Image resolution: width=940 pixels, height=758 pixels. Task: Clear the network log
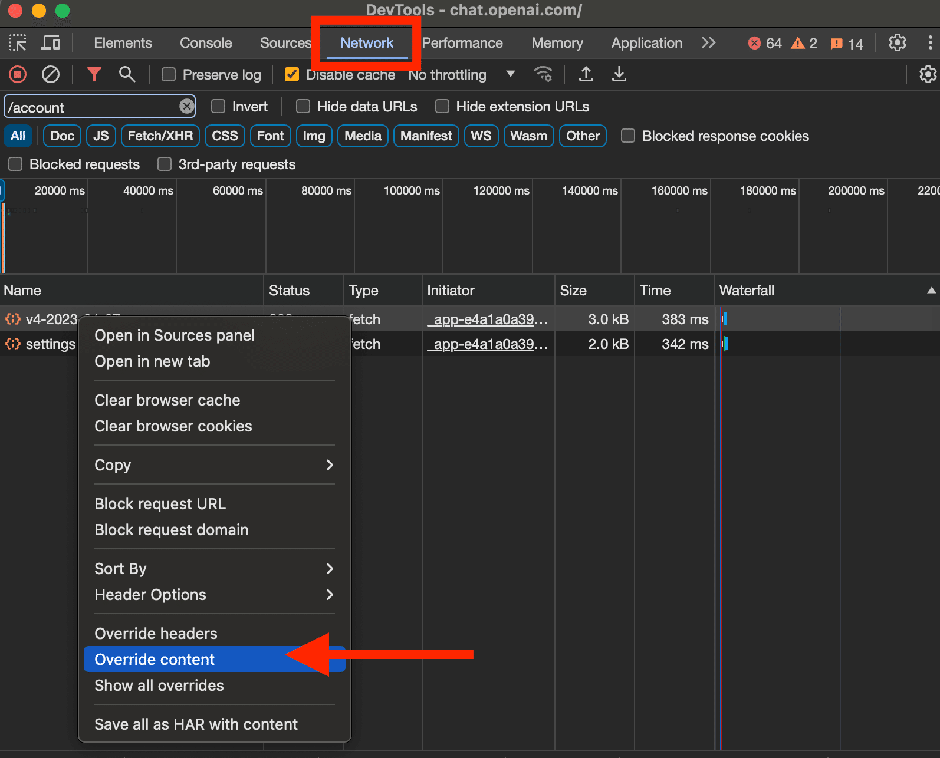click(x=51, y=74)
